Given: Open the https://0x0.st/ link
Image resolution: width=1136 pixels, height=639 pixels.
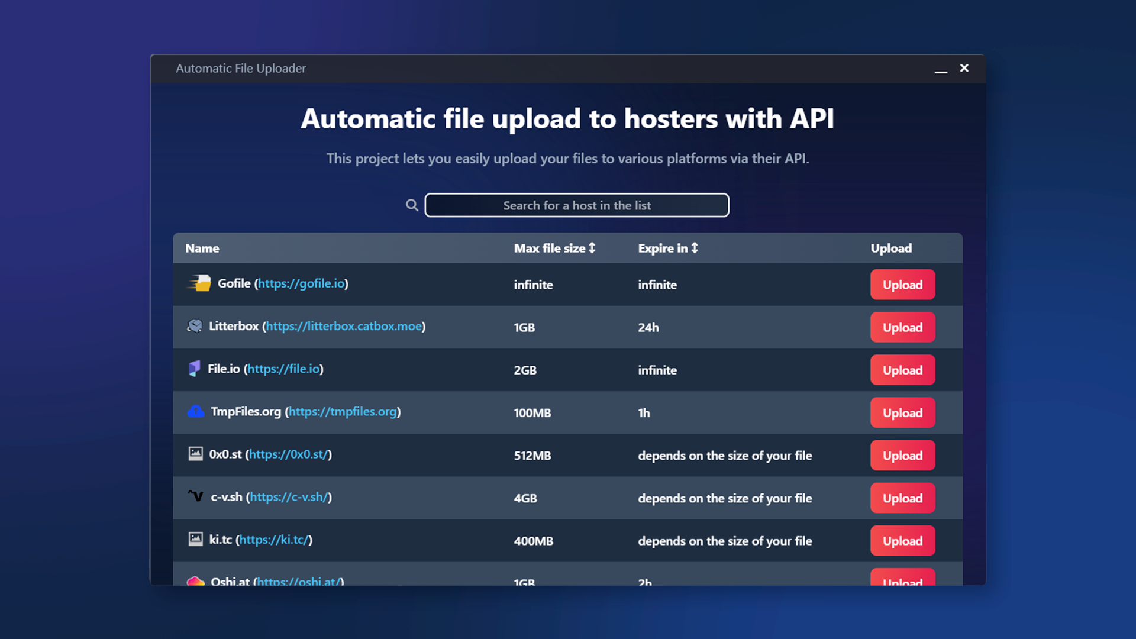Looking at the screenshot, I should (x=288, y=454).
